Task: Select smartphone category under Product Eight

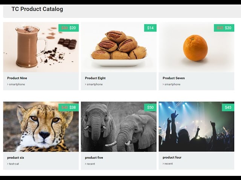Action: pos(95,84)
